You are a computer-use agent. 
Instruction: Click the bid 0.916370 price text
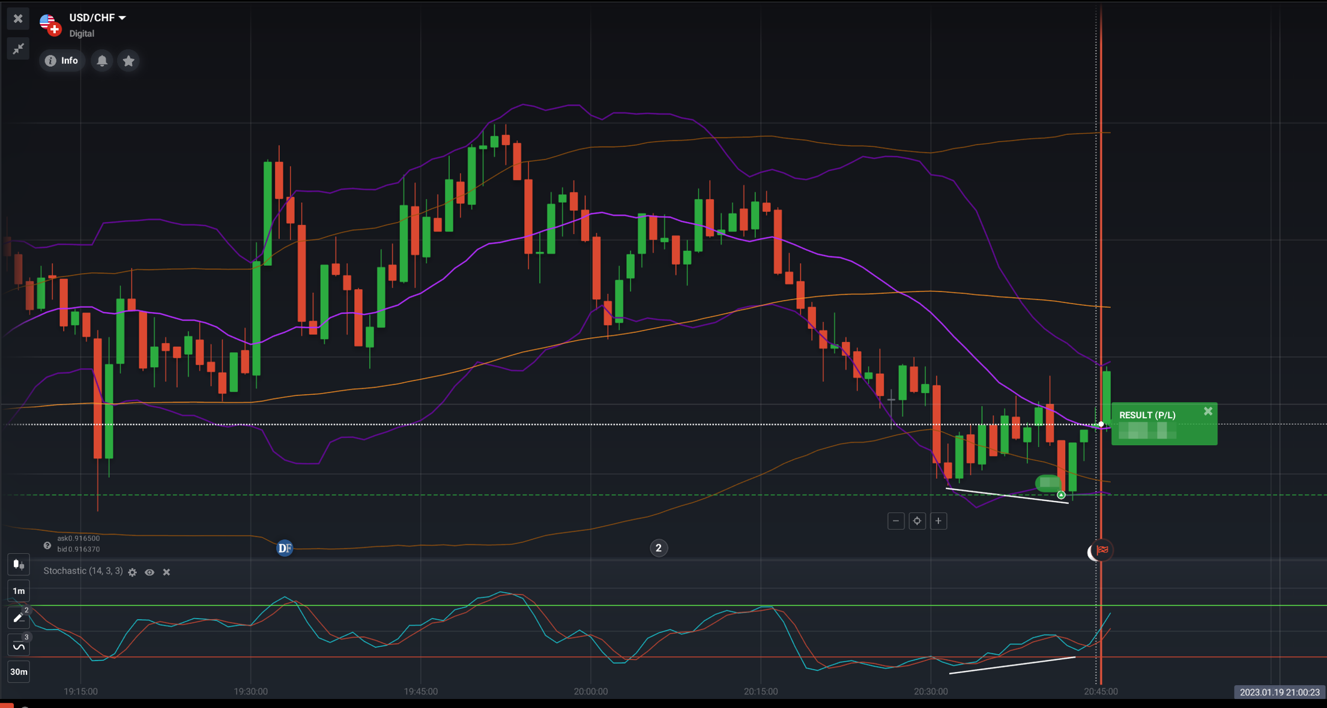(79, 550)
